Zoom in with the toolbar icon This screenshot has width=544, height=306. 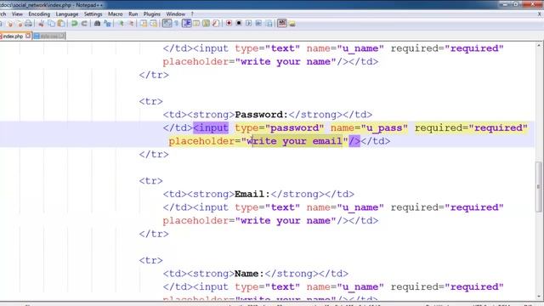(121, 24)
